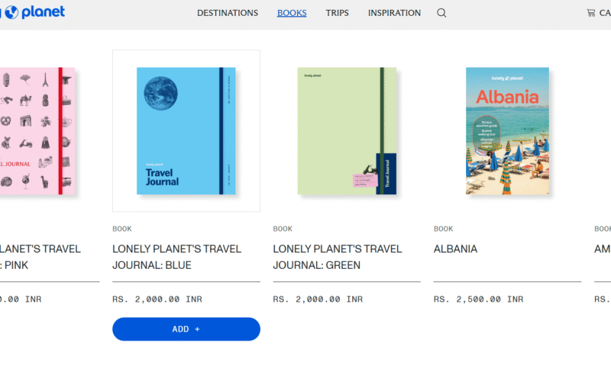Click the Travel Journal: Pink title
Image resolution: width=611 pixels, height=381 pixels.
(40, 257)
